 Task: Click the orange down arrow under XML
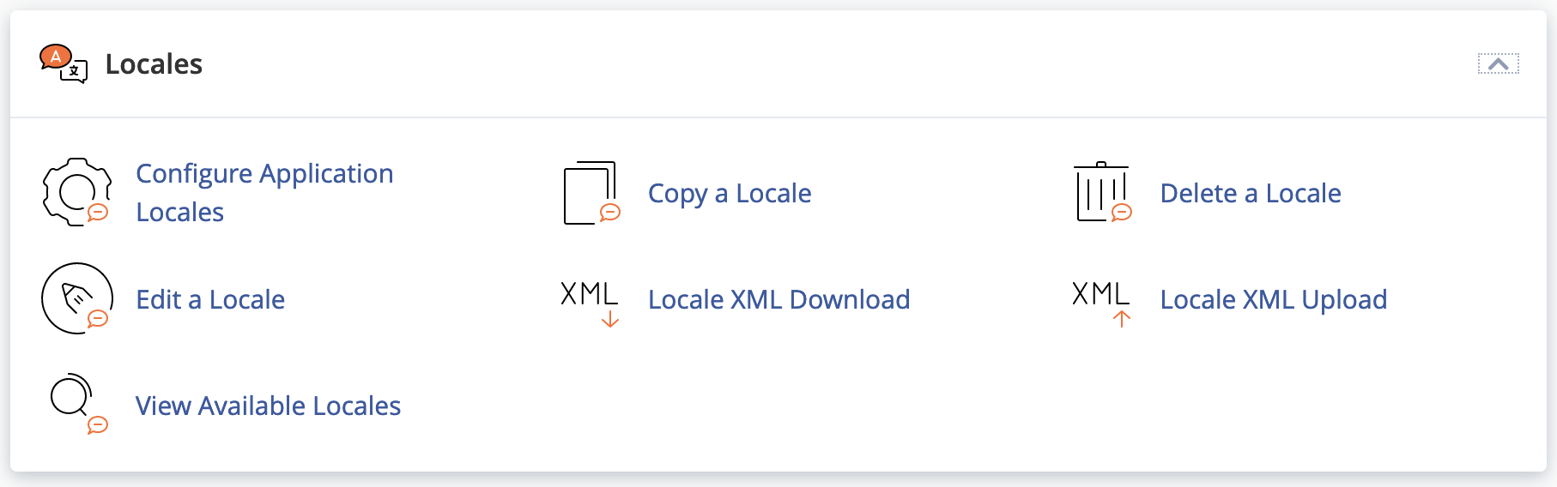click(610, 320)
